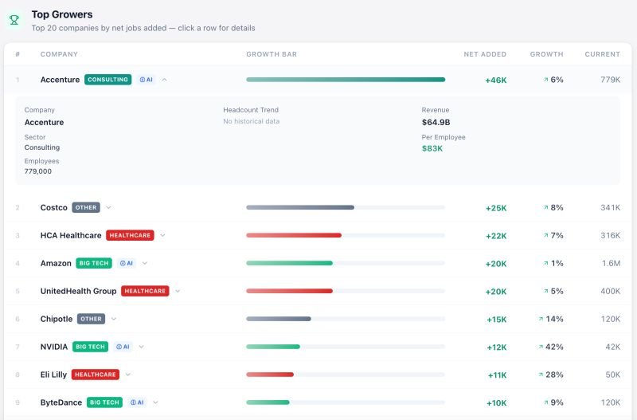Click the BIG TECH tag next to NVIDIA
637x420 pixels.
90,347
